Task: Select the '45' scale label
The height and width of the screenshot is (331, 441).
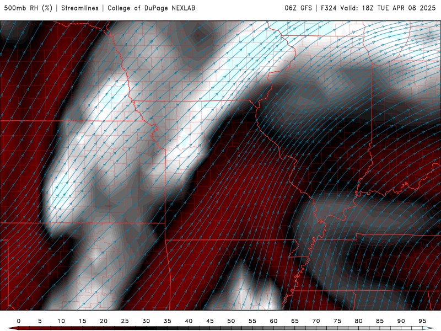Action: tap(210, 321)
